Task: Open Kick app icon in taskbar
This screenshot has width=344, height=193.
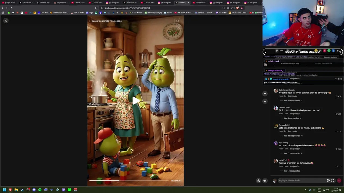Action: click(69, 190)
